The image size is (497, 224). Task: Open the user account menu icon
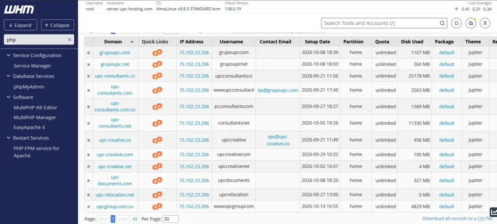(485, 23)
